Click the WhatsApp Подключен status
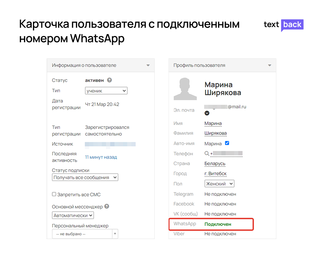 point(218,224)
